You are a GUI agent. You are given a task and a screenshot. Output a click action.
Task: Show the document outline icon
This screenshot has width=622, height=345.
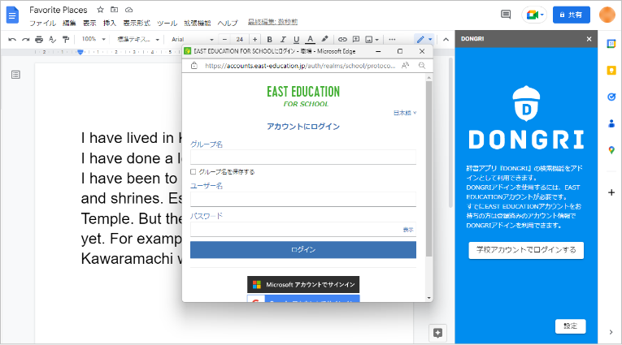tap(15, 75)
